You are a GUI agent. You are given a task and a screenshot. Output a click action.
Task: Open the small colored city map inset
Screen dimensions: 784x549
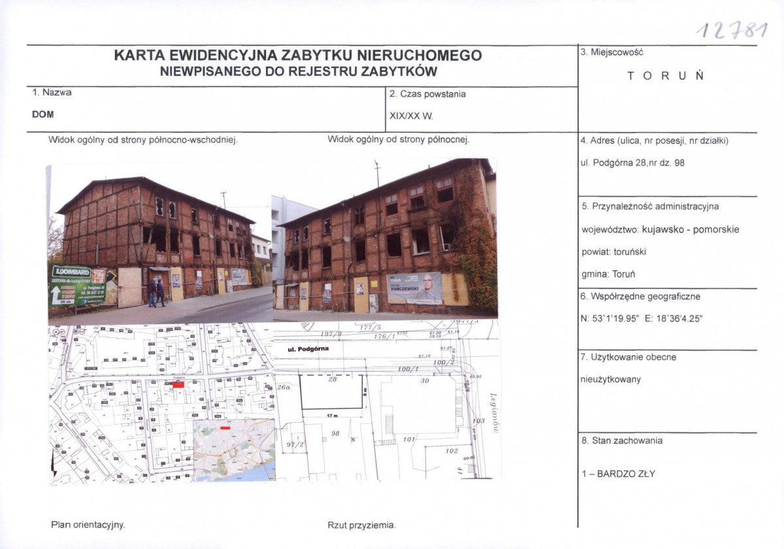click(x=234, y=450)
